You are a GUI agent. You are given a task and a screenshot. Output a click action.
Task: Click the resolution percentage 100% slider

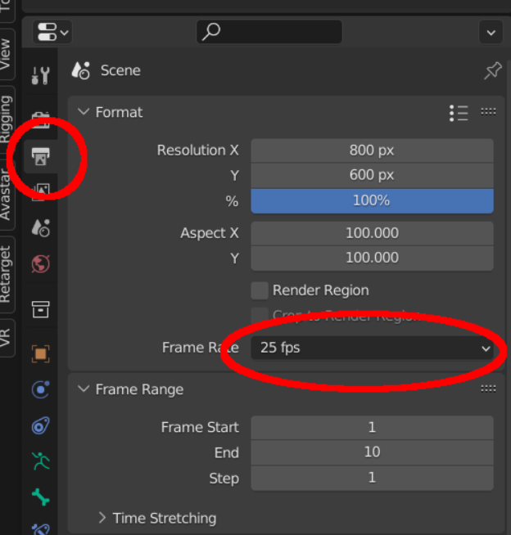(x=372, y=200)
